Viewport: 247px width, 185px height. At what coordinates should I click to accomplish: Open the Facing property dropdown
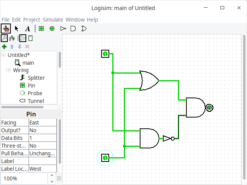click(x=42, y=123)
